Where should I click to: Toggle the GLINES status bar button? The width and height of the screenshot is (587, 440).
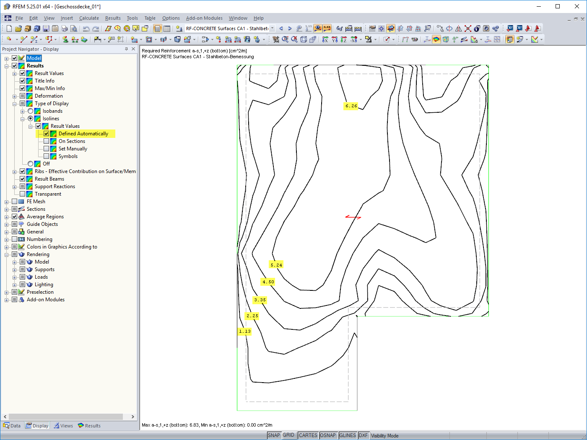pyautogui.click(x=348, y=435)
